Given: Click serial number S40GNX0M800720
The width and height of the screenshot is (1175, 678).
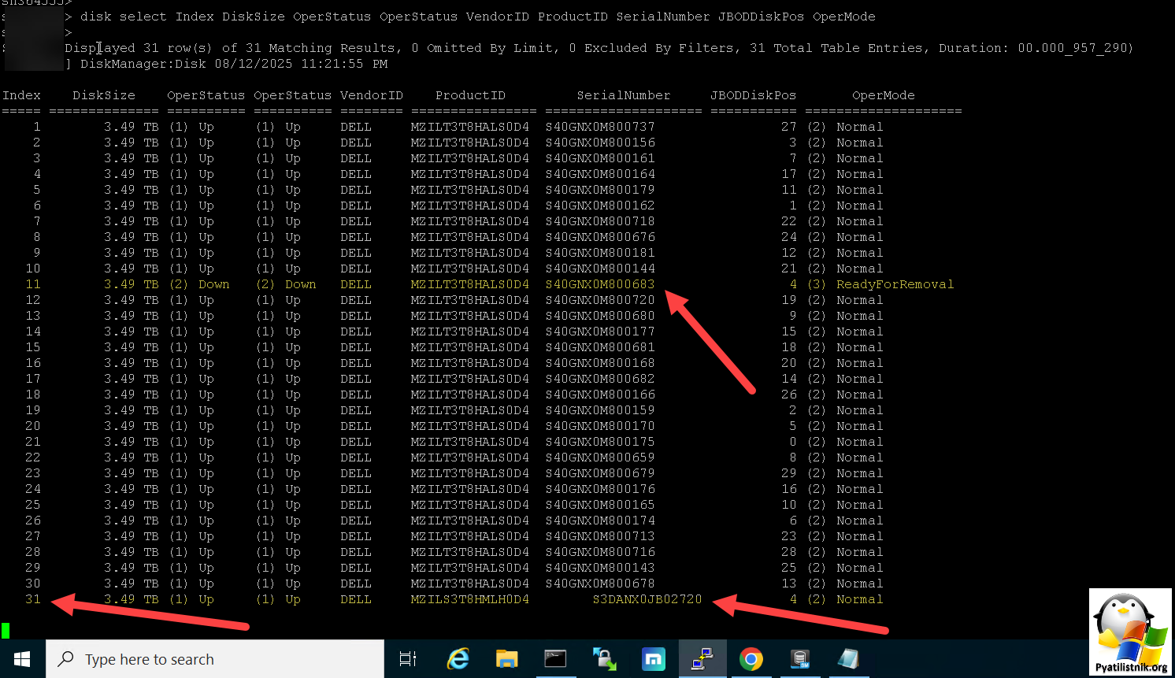Looking at the screenshot, I should 600,300.
